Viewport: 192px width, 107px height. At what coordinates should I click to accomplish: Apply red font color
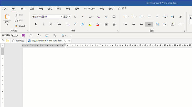coord(98,24)
